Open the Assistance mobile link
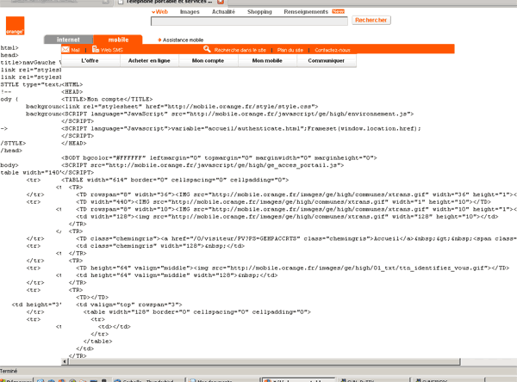This screenshot has width=517, height=382. 183,40
